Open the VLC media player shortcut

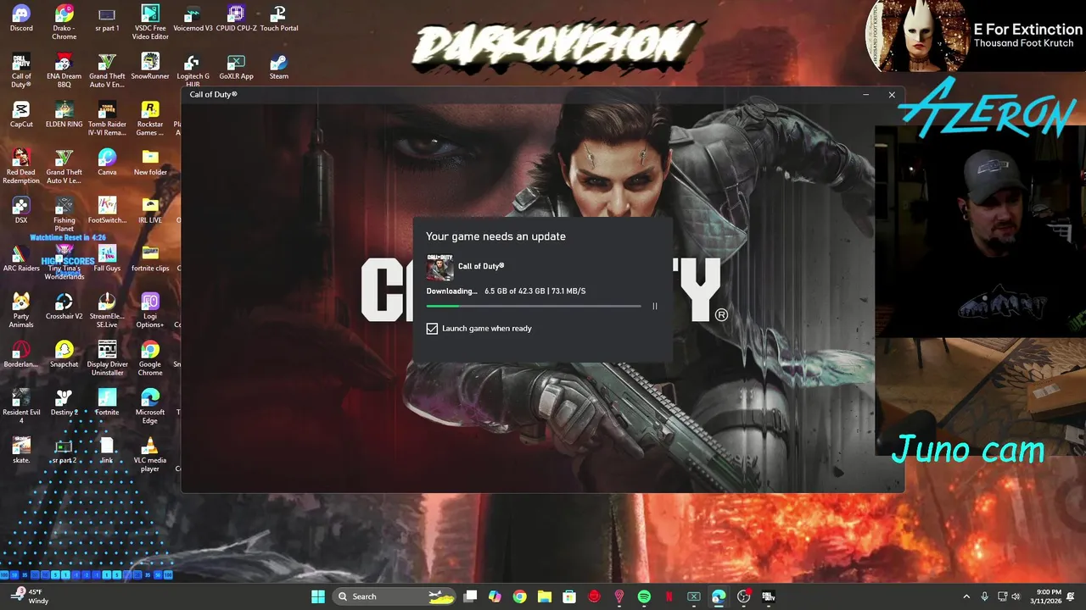tap(150, 455)
